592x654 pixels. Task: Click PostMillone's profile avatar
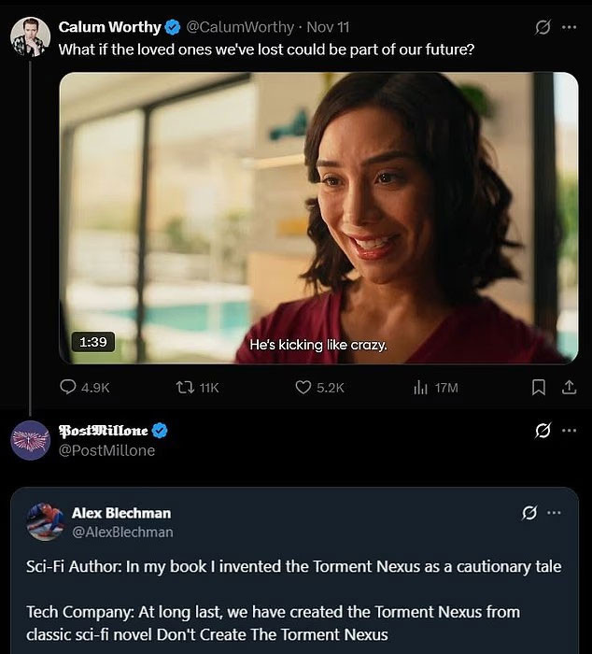(30, 440)
